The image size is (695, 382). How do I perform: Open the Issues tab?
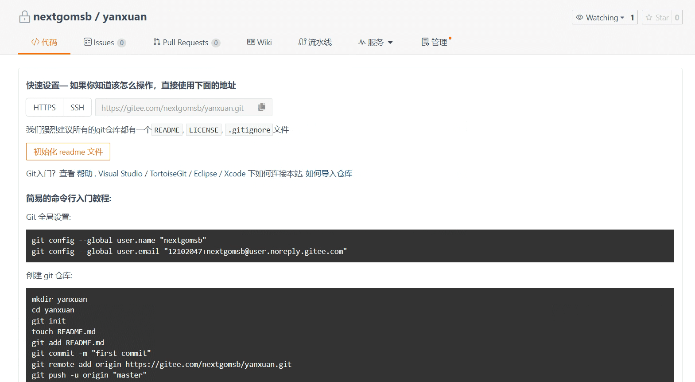[105, 43]
